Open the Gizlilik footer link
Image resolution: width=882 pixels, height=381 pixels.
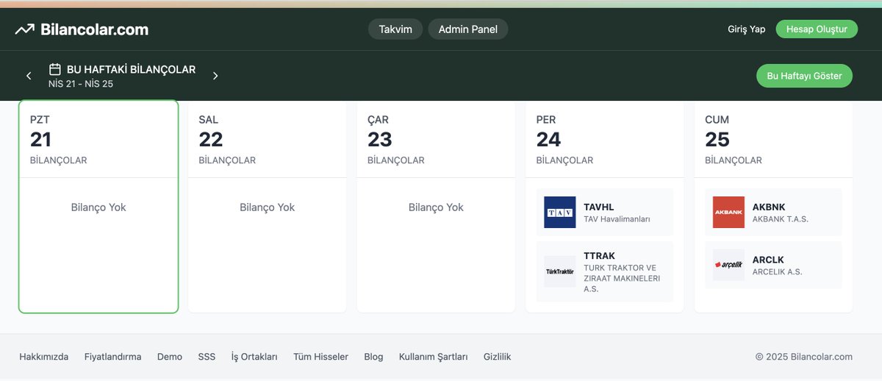pyautogui.click(x=498, y=357)
